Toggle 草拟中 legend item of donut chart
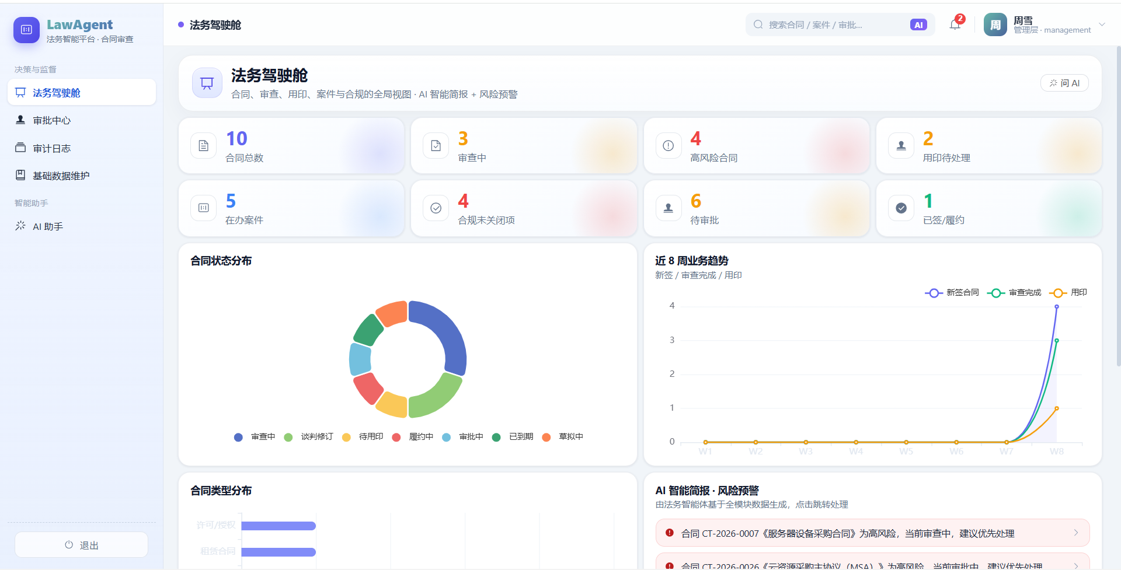Screen dimensions: 1121x570 click(563, 437)
